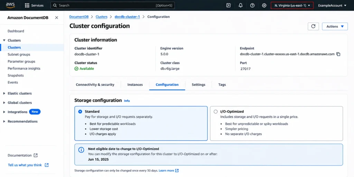
Task: Click the Jun 15, 2025 date text
Action: click(98, 159)
